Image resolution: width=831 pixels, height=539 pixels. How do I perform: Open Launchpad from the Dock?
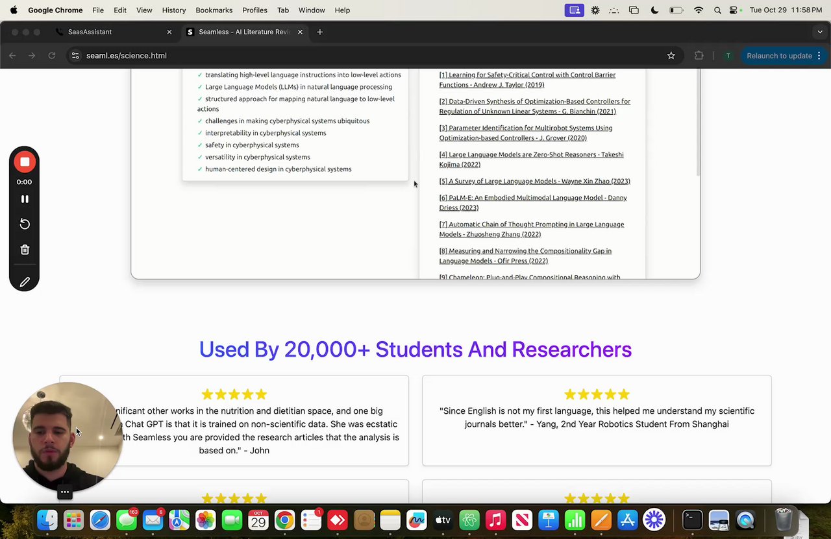(73, 520)
